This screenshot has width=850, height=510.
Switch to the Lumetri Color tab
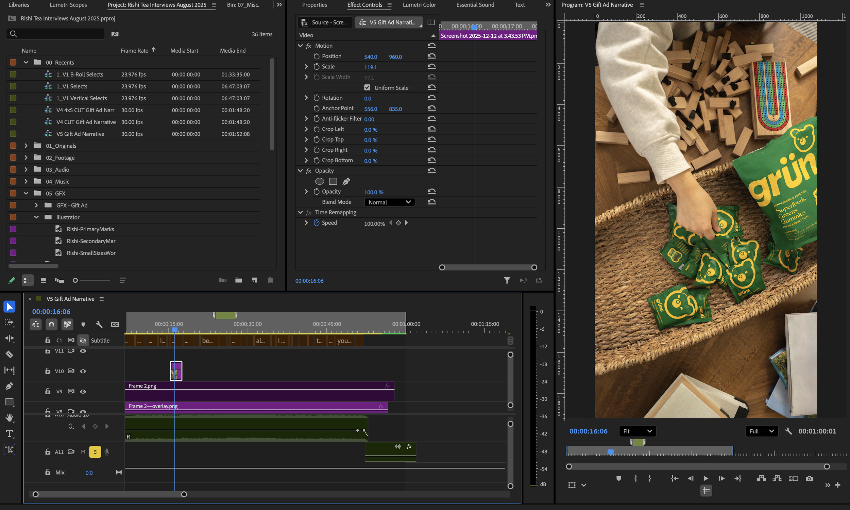pos(419,5)
